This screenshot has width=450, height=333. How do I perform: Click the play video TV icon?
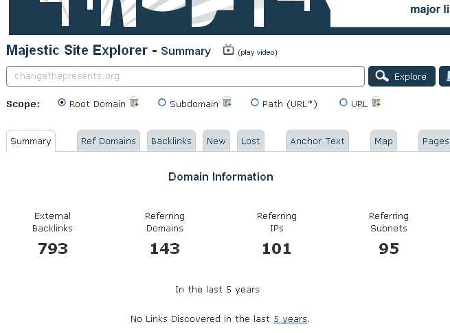(x=229, y=49)
